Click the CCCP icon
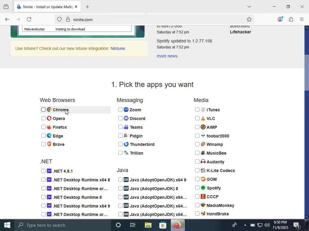This screenshot has height=231, width=309. click(x=203, y=196)
